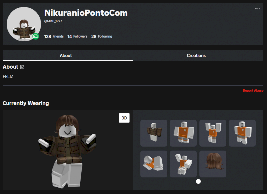View the 14 Followers list

tap(77, 36)
